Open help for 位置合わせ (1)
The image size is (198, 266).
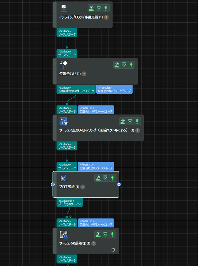[x=84, y=74]
